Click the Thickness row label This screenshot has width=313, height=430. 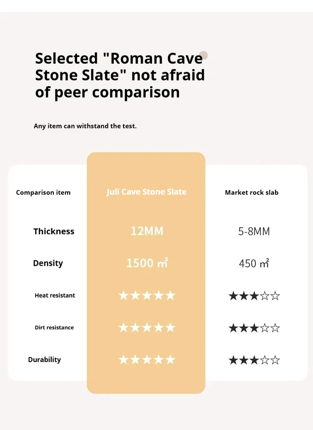[x=54, y=231]
